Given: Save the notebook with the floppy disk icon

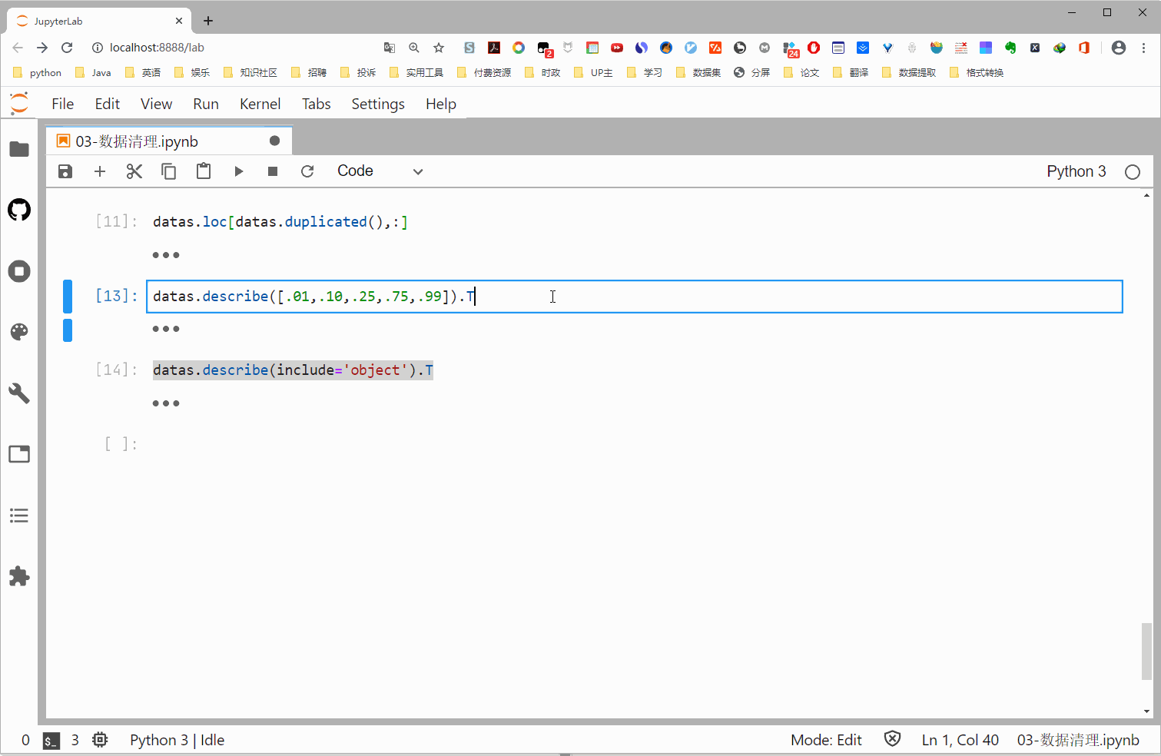Looking at the screenshot, I should click(x=65, y=171).
